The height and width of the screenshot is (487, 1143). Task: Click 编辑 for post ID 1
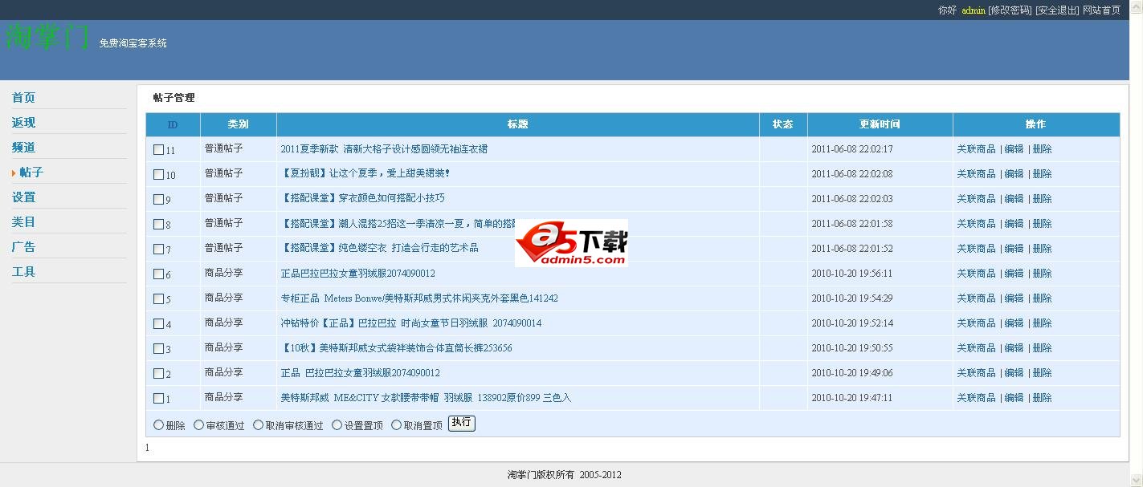click(x=1014, y=398)
